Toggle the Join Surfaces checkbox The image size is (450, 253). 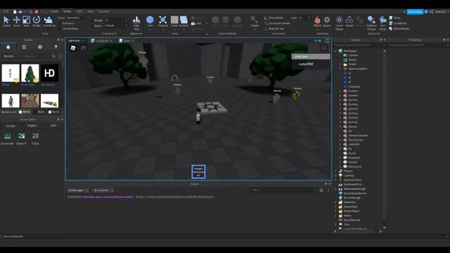[x=60, y=29]
